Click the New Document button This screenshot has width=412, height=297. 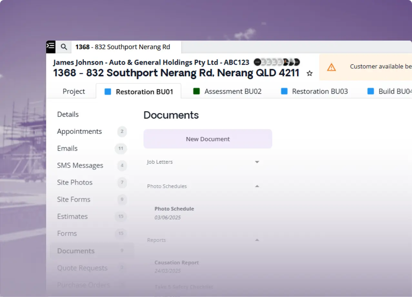point(208,139)
